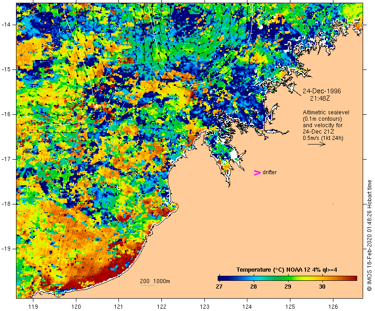
Task: Click the longitude label '123'
Action: tap(204, 306)
